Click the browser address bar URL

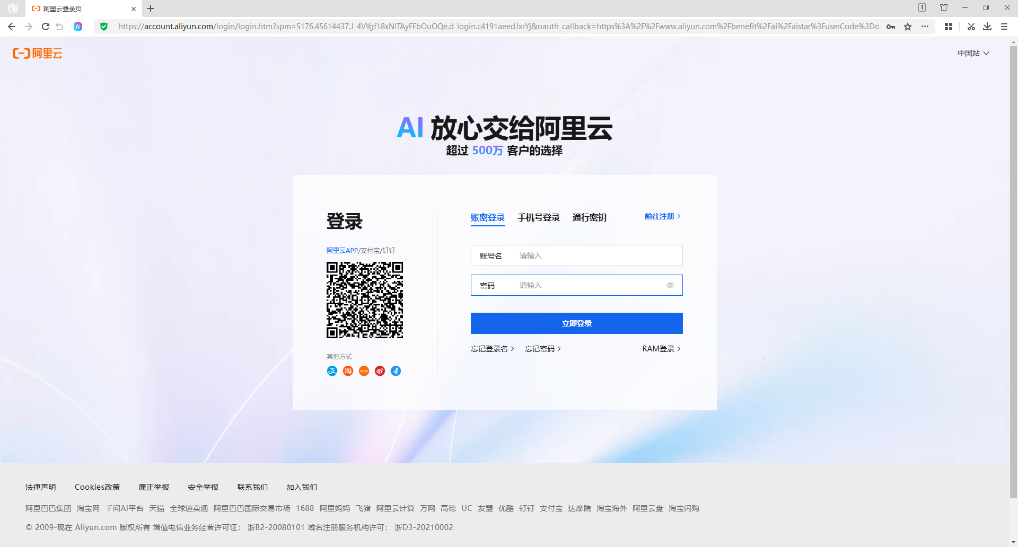pos(497,27)
